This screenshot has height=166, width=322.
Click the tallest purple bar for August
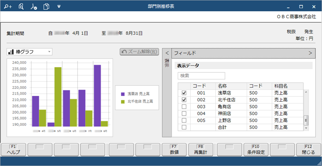97,95
